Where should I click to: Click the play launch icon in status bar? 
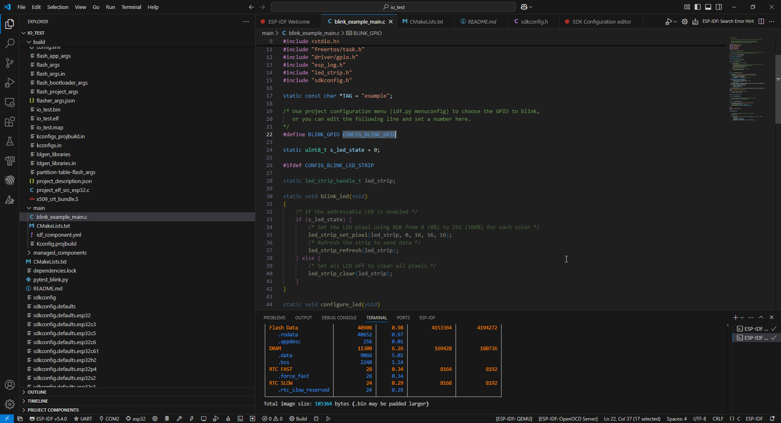328,419
